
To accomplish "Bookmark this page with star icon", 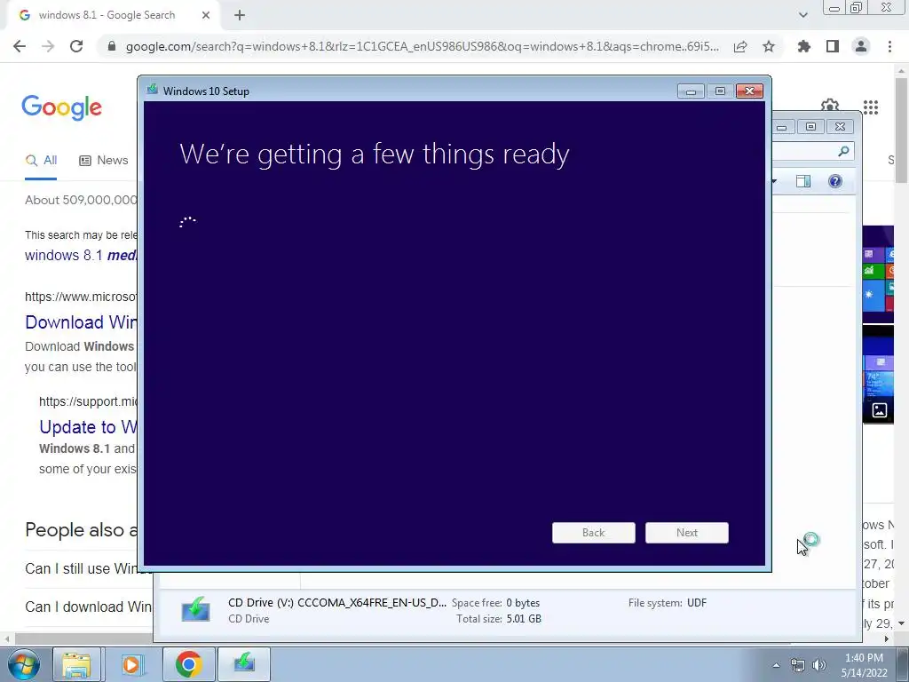I will (769, 46).
